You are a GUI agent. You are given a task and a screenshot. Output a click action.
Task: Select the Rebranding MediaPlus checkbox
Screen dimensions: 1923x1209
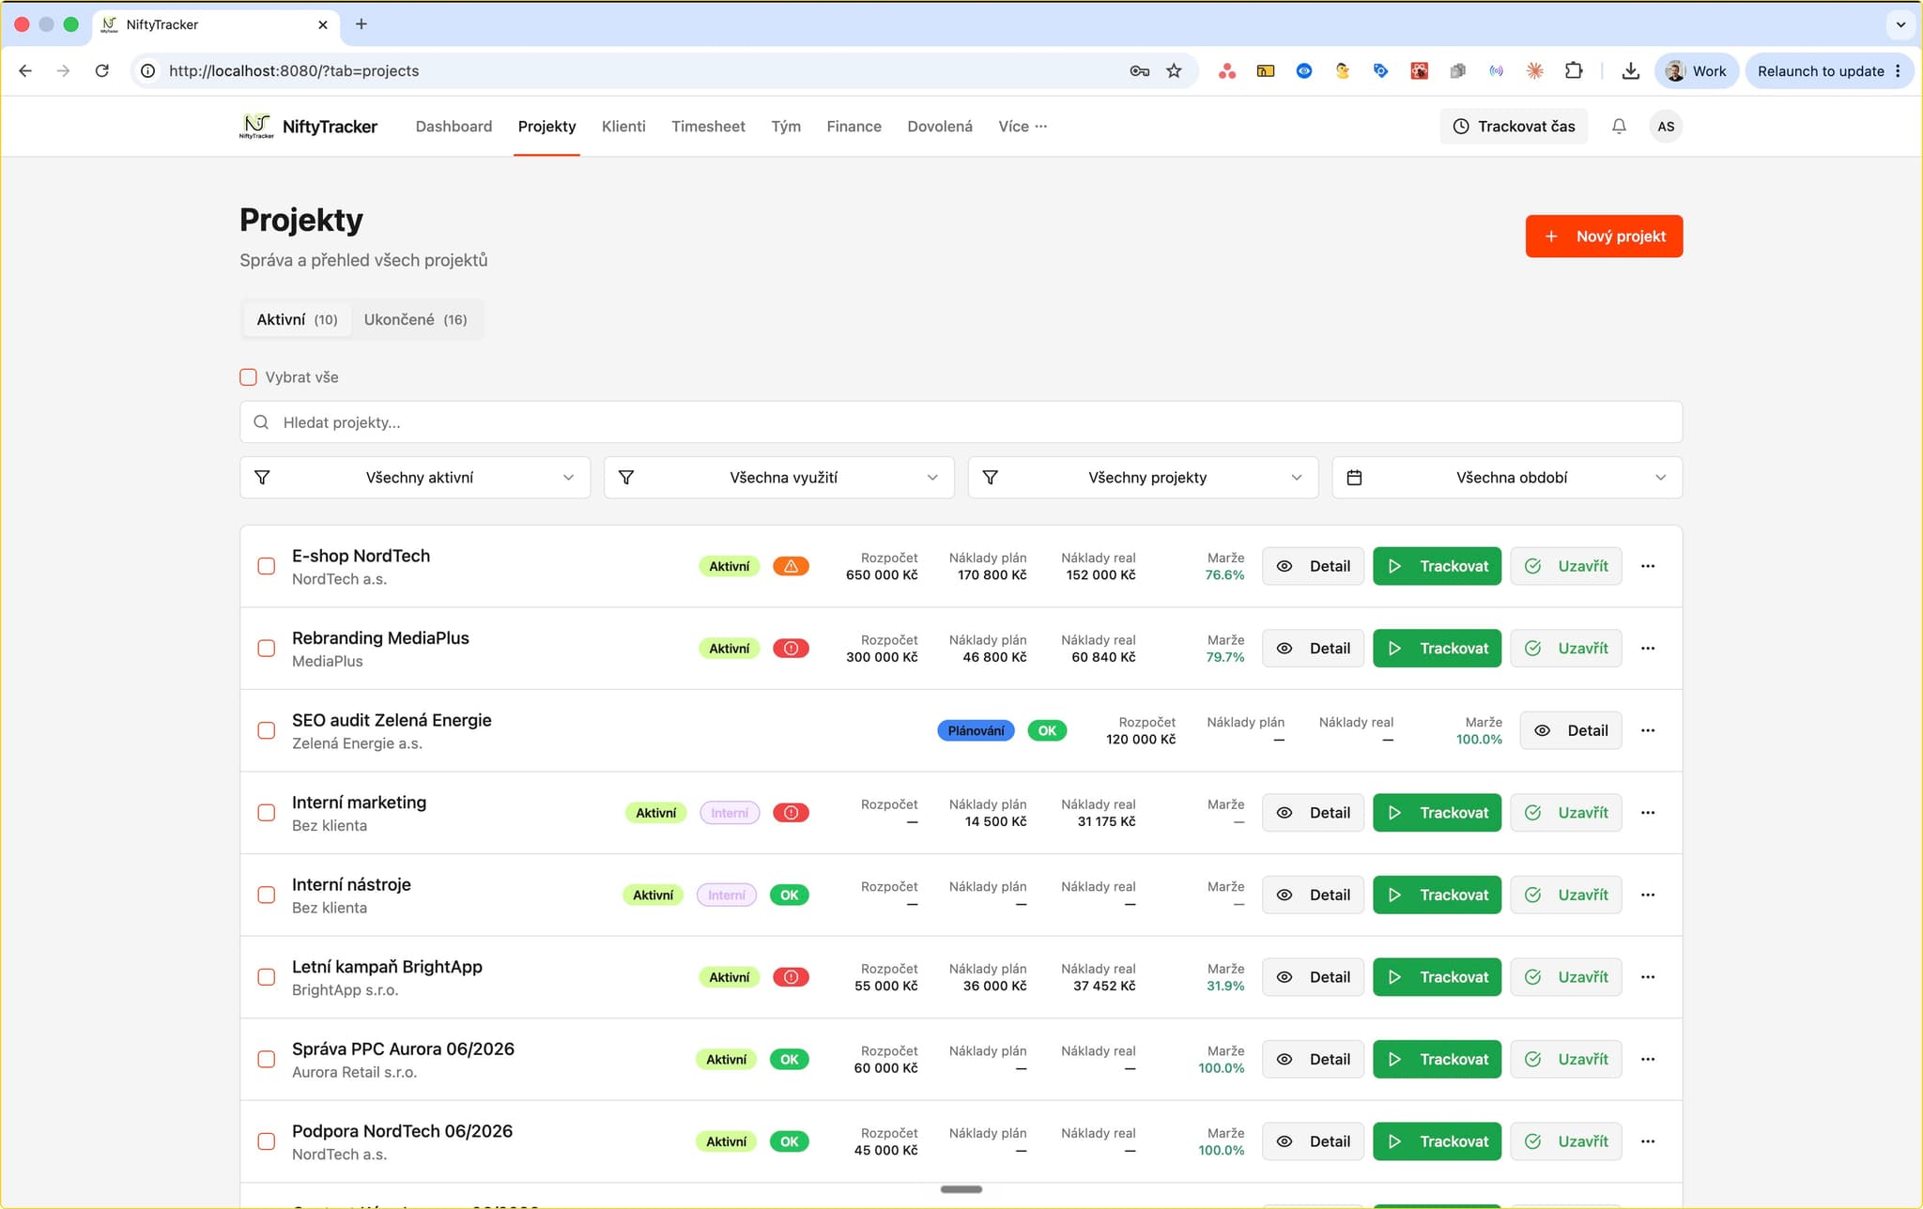[267, 649]
